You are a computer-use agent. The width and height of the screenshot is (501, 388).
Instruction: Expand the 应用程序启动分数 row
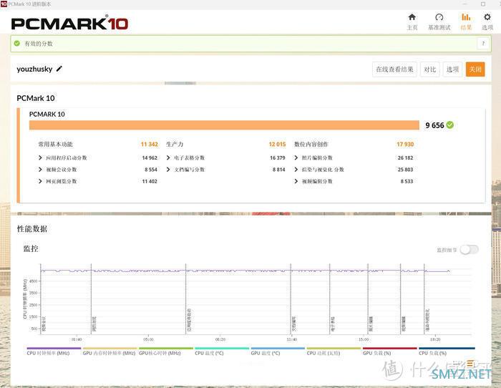click(x=40, y=157)
